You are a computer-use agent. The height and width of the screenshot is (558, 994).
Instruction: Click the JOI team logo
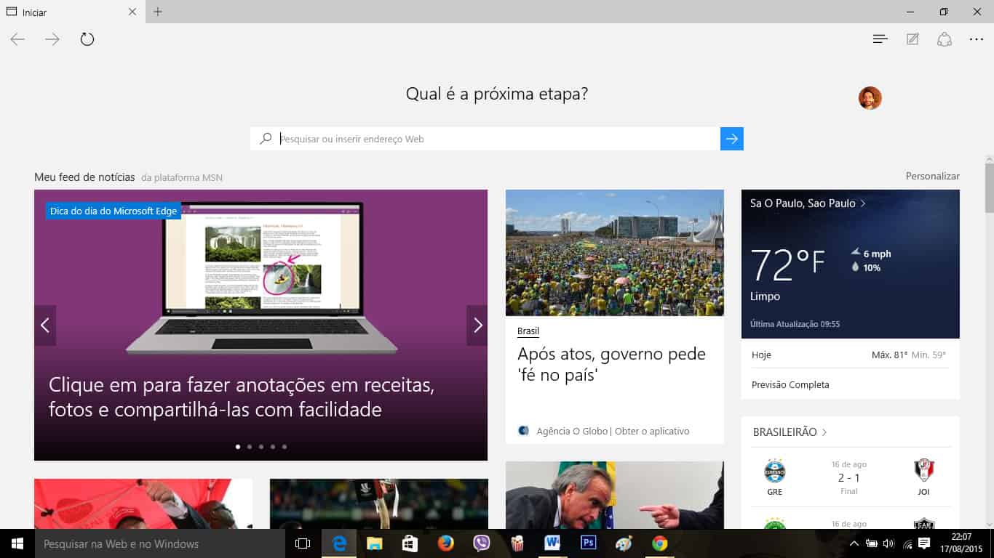pyautogui.click(x=924, y=471)
